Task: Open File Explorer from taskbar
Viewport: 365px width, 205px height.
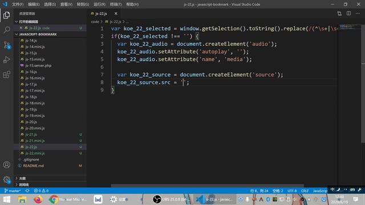Action: click(22, 199)
